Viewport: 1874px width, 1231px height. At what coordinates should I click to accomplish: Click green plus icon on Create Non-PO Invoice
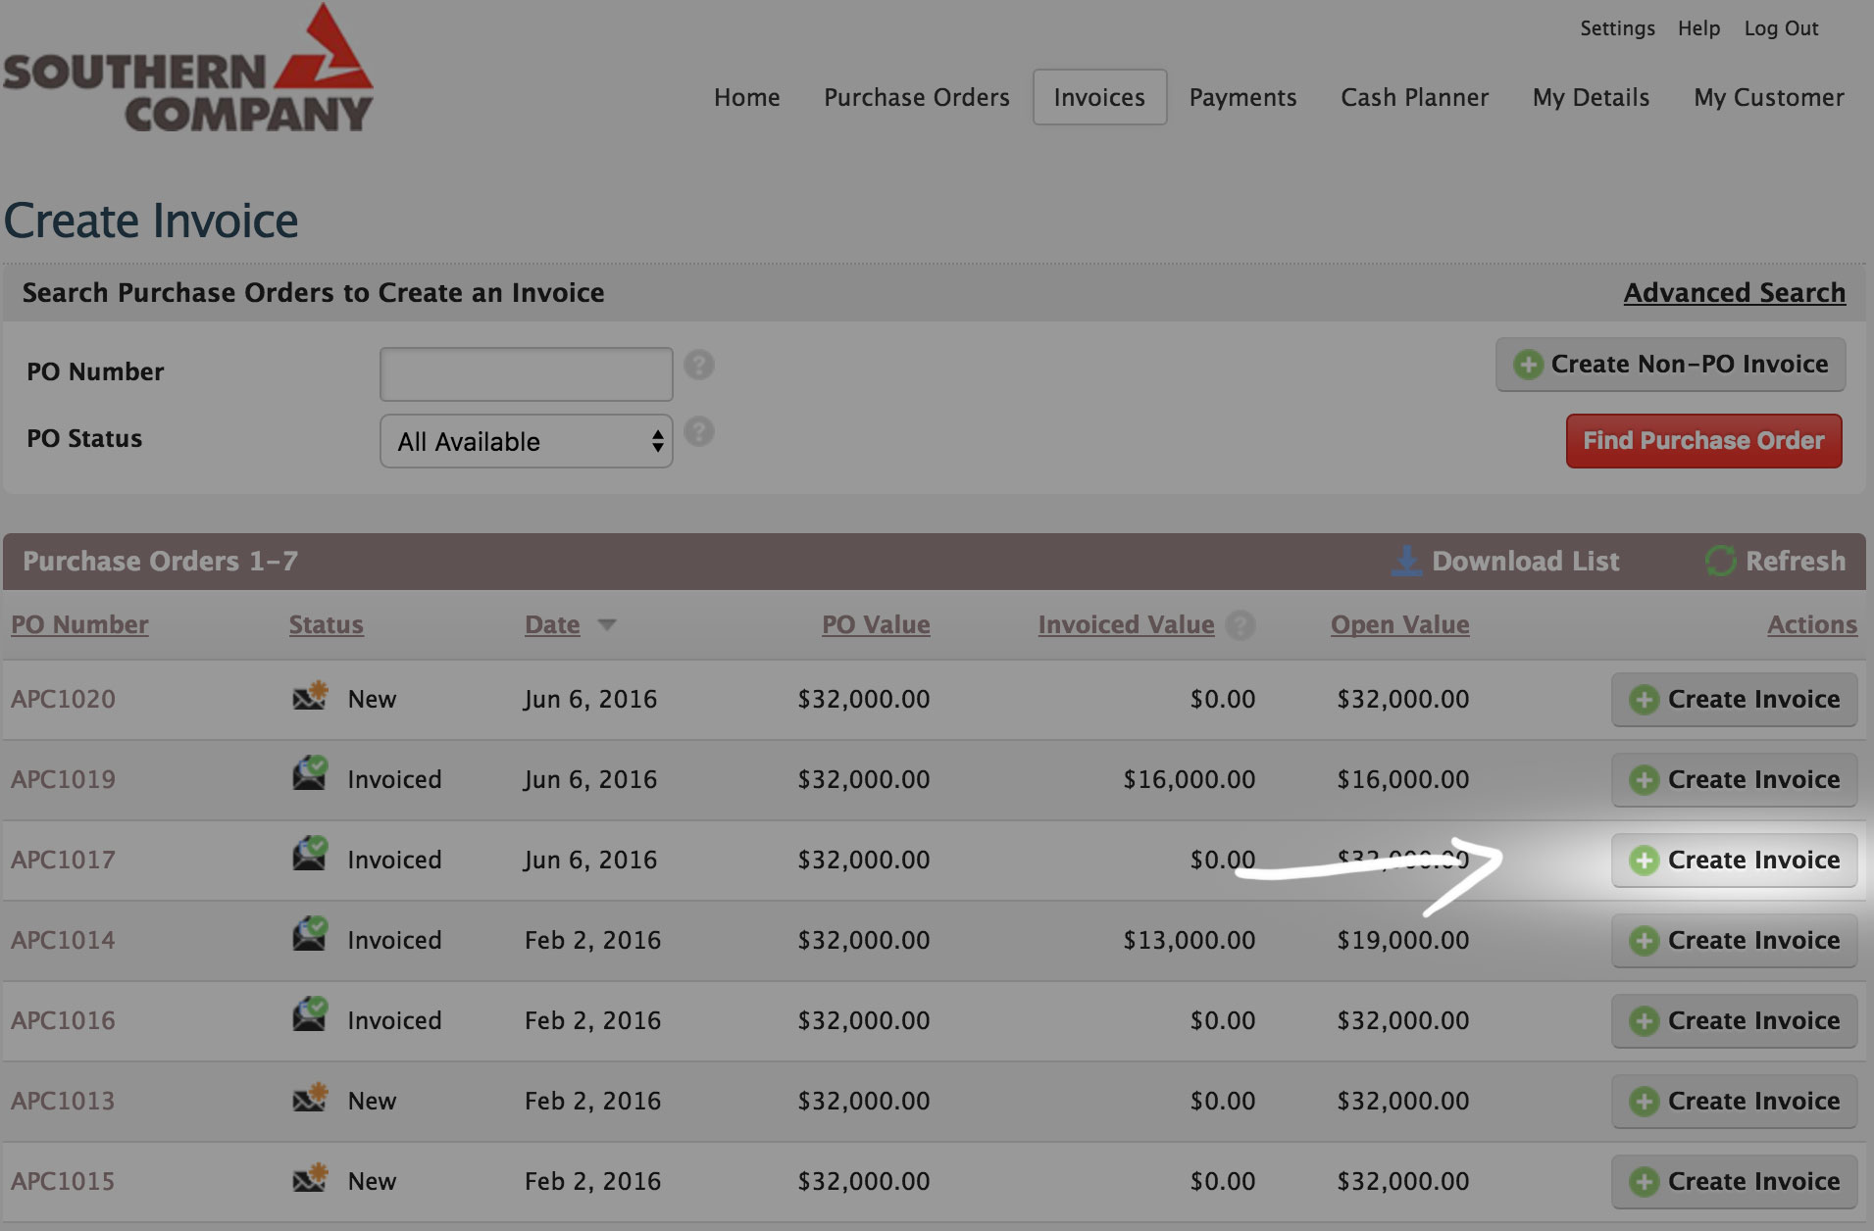[x=1528, y=365]
